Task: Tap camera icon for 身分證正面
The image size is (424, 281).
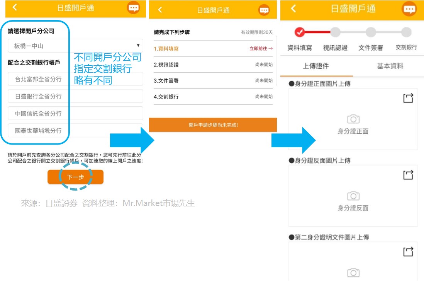Action: click(353, 119)
